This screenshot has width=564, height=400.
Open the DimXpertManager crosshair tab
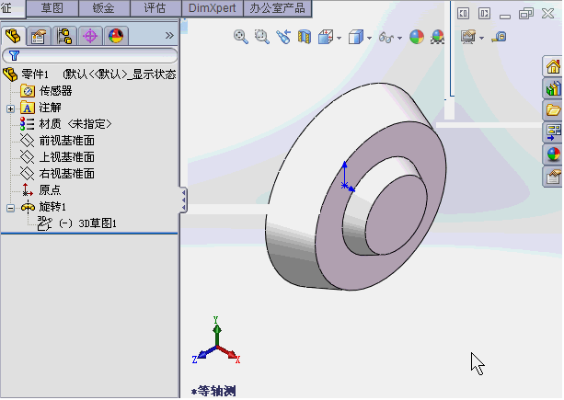(x=90, y=36)
